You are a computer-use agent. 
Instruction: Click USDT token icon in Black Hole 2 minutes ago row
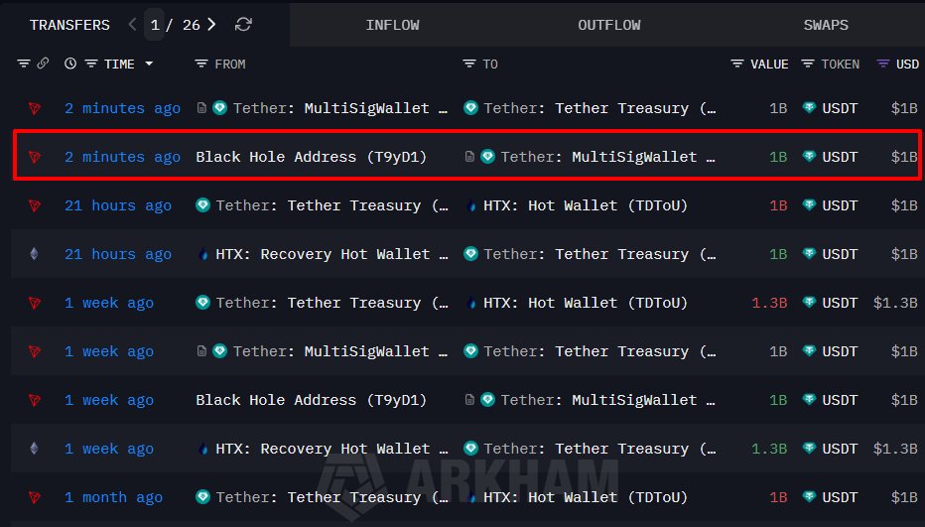click(x=809, y=157)
